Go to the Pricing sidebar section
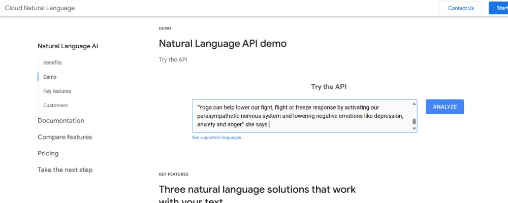 (48, 153)
